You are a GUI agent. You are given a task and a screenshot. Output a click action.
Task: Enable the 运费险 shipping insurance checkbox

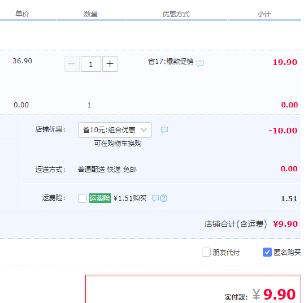pos(83,198)
